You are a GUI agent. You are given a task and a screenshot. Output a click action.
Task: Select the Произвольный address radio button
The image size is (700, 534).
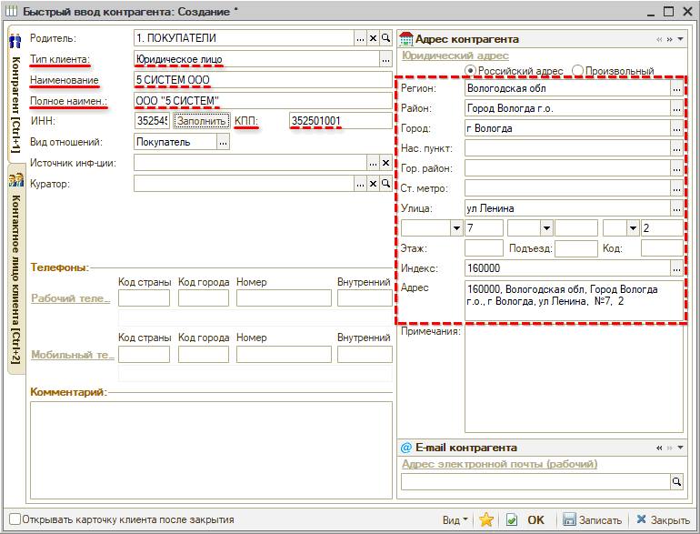click(x=578, y=71)
